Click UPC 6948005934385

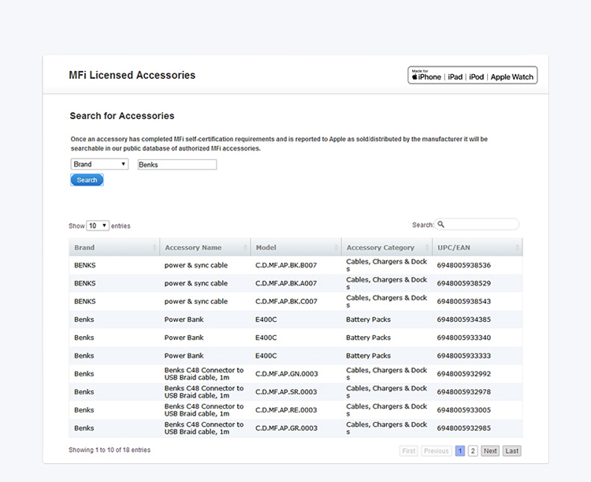[x=463, y=319]
